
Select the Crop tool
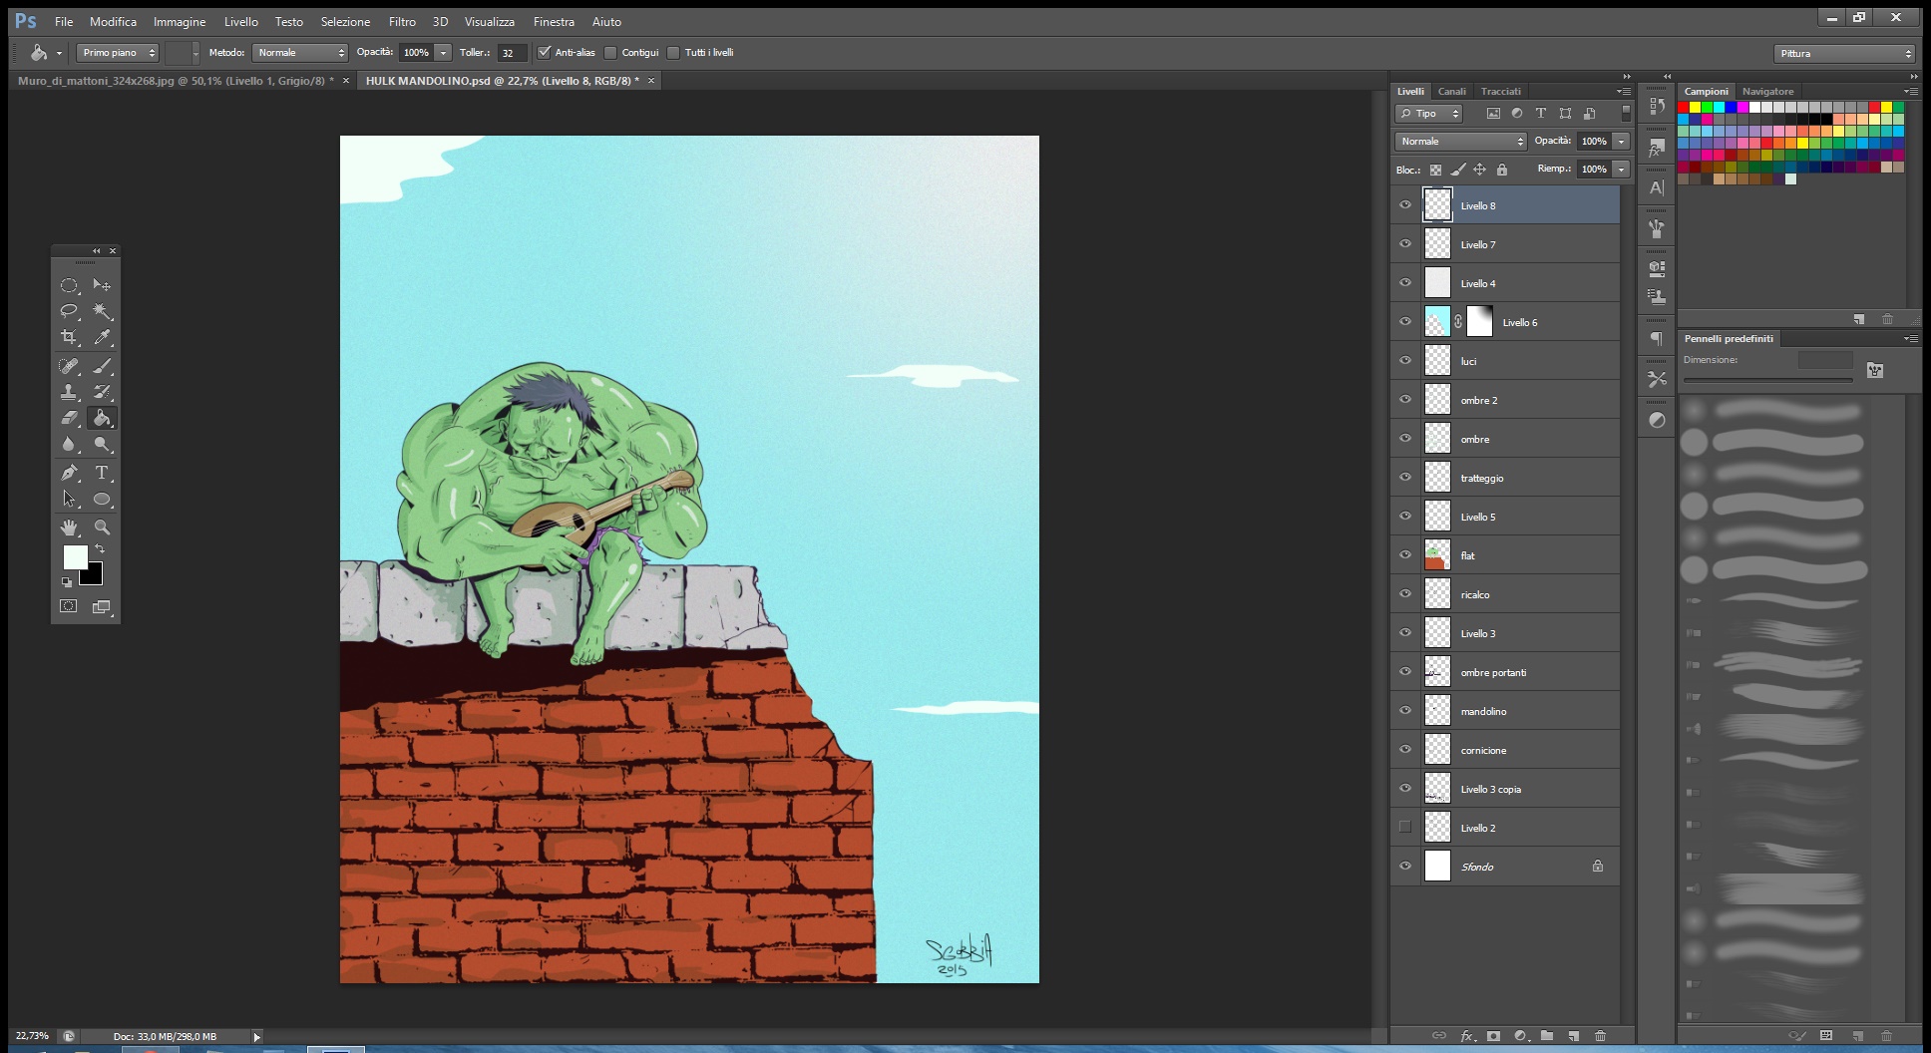69,337
